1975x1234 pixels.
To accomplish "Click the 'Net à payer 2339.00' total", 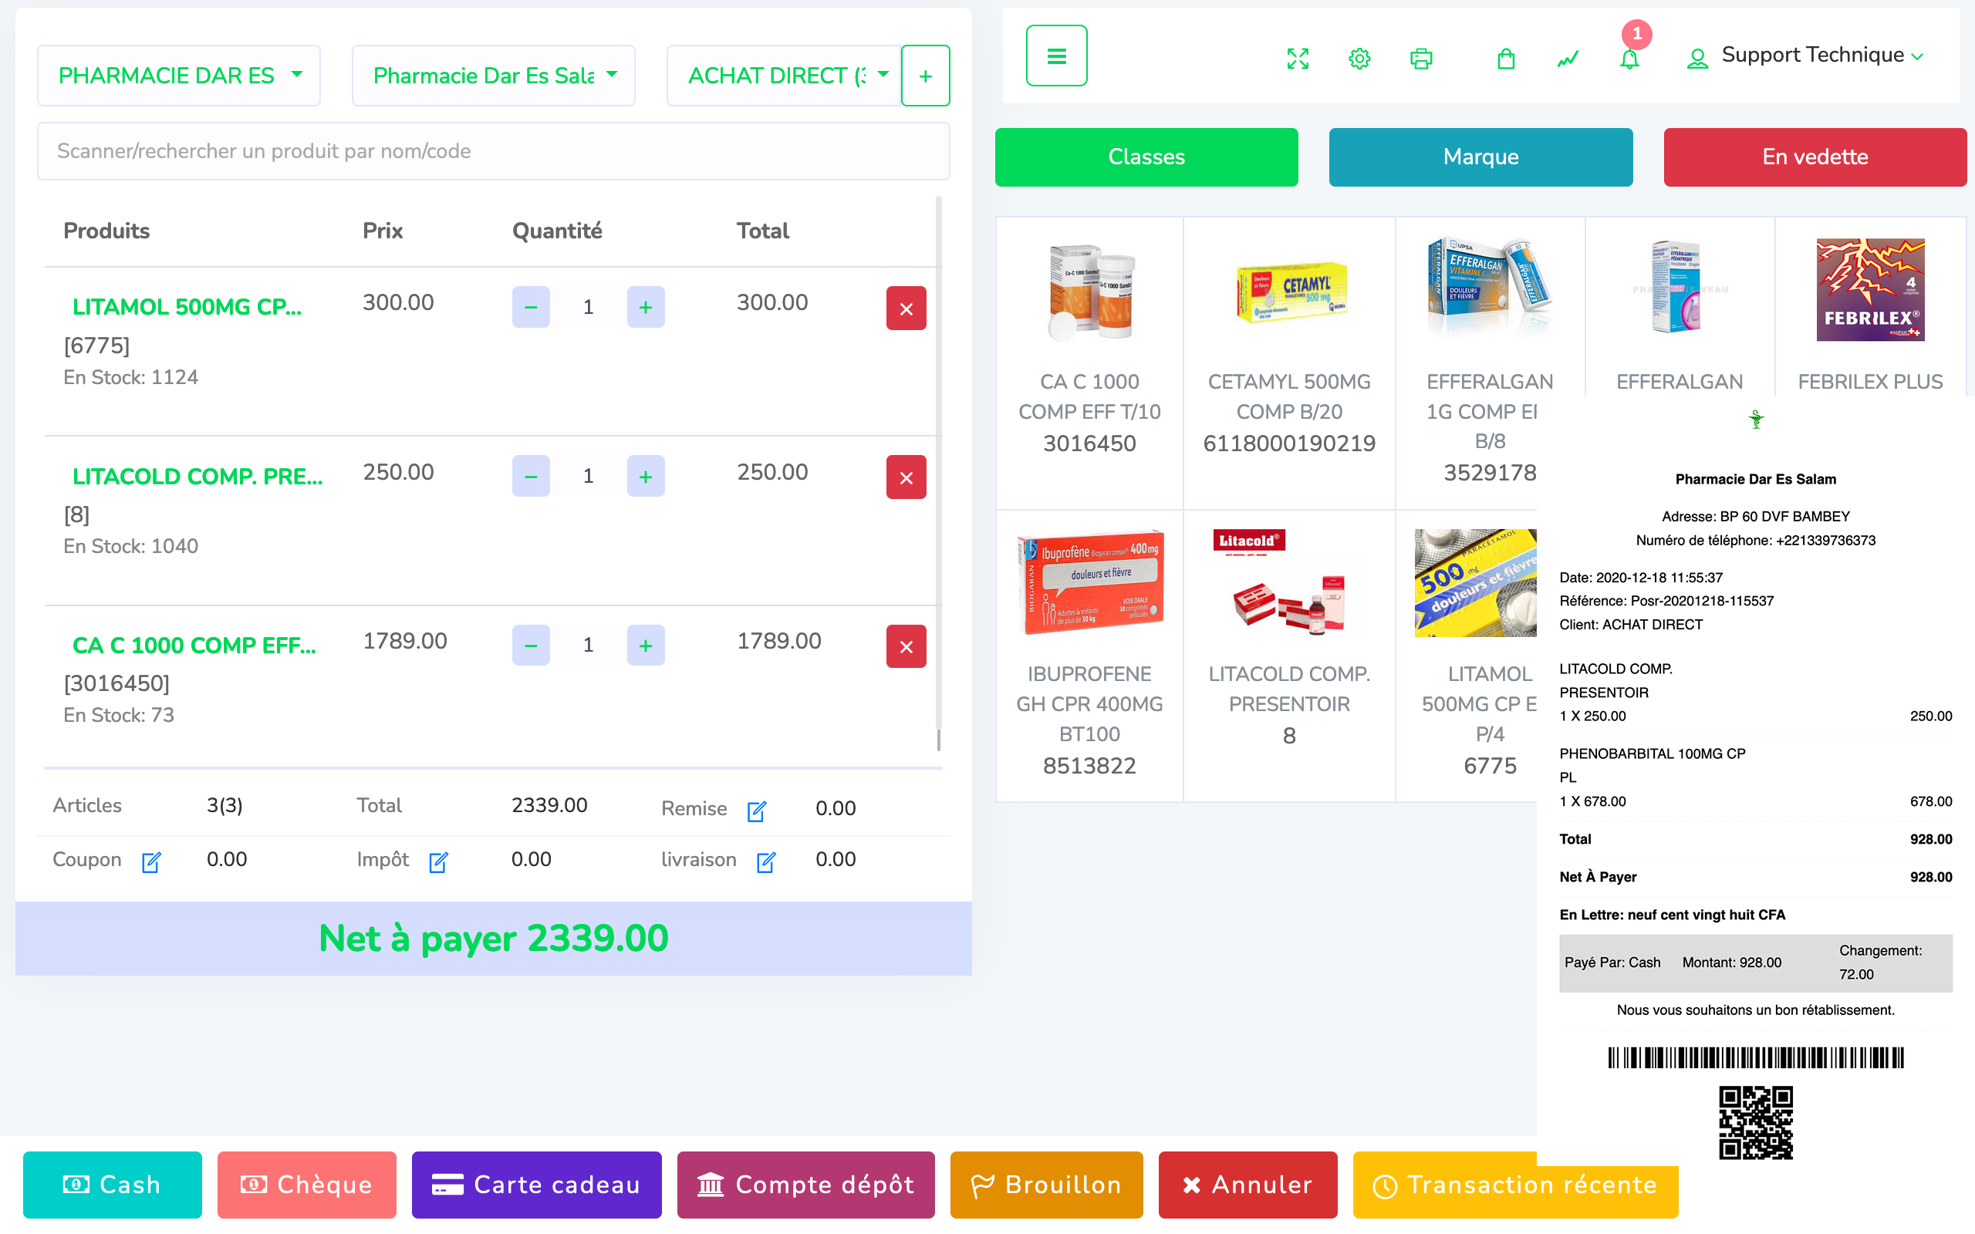I will [x=494, y=939].
